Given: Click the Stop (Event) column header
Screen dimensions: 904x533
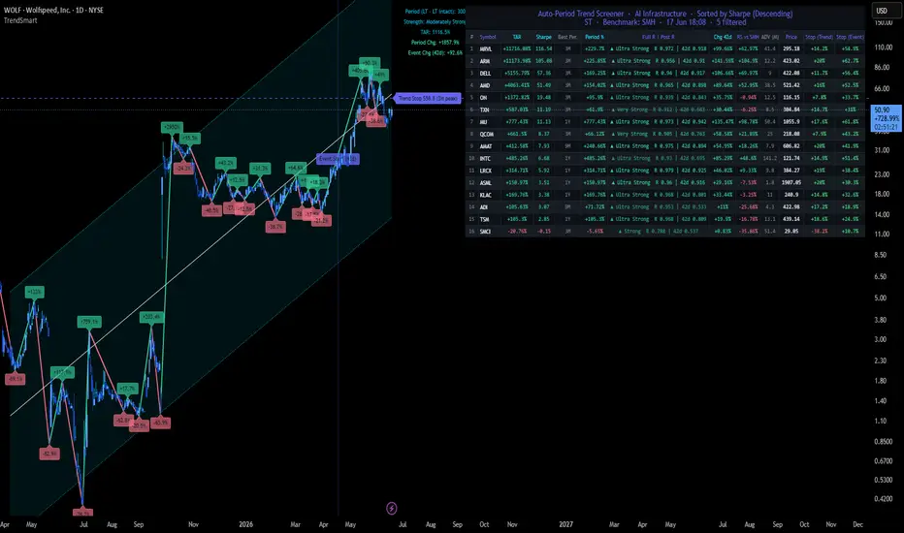Looking at the screenshot, I should coord(850,37).
